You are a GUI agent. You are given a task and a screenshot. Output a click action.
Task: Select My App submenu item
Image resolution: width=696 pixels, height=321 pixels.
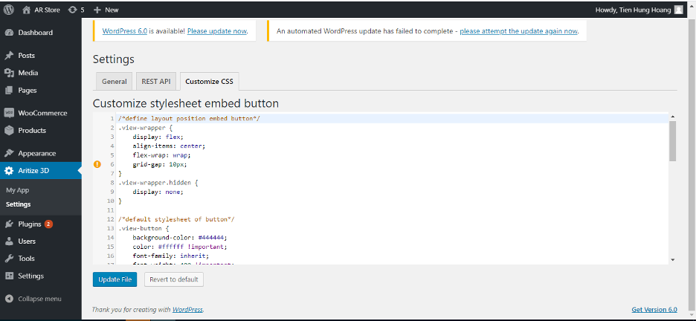tap(17, 190)
